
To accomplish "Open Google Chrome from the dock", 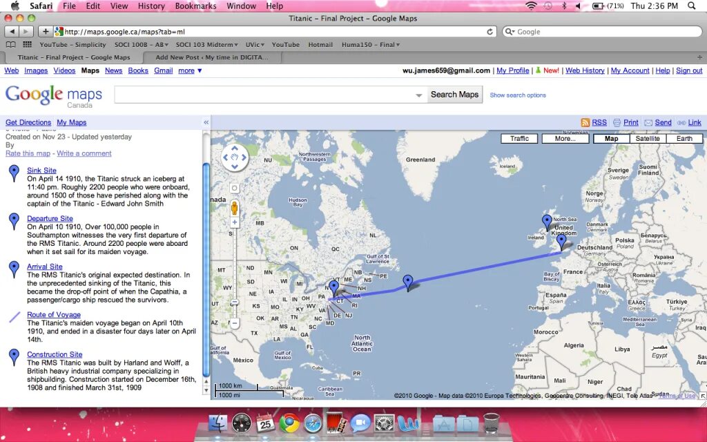I will pos(289,423).
